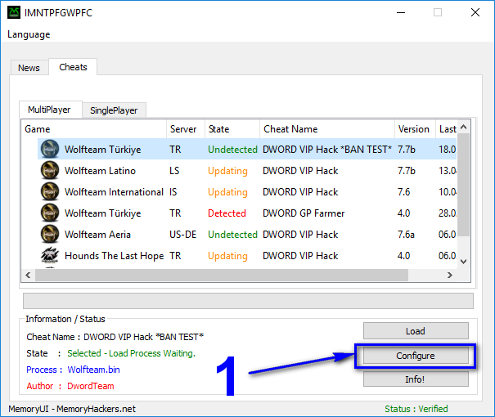The width and height of the screenshot is (495, 417).
Task: Click the Status : Verified text
Action: pyautogui.click(x=416, y=409)
